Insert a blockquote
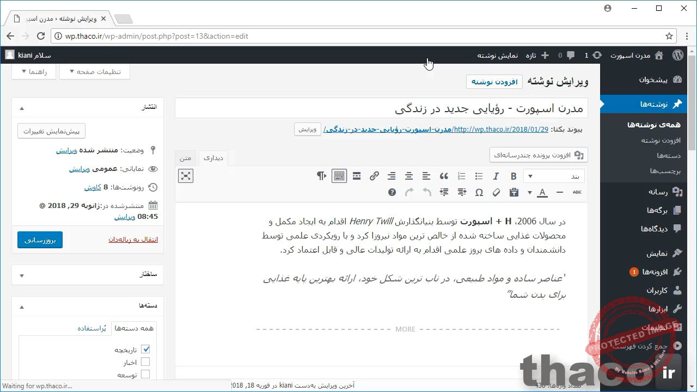This screenshot has width=697, height=392. pyautogui.click(x=444, y=176)
